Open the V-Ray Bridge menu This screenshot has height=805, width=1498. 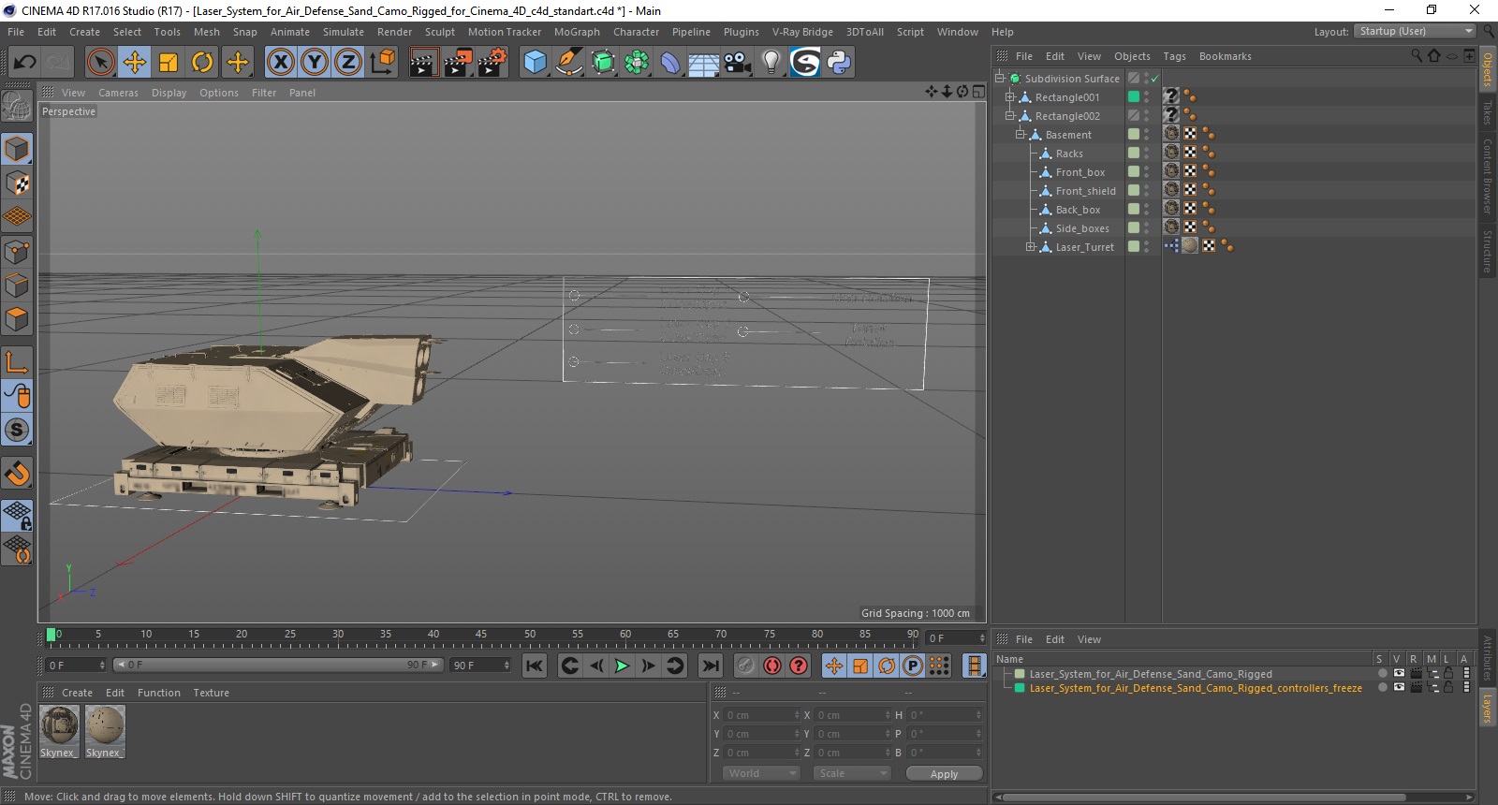802,32
